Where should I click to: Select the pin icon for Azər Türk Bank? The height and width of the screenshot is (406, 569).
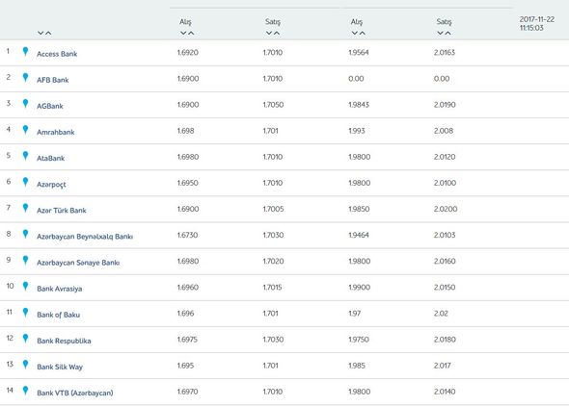pyautogui.click(x=25, y=208)
